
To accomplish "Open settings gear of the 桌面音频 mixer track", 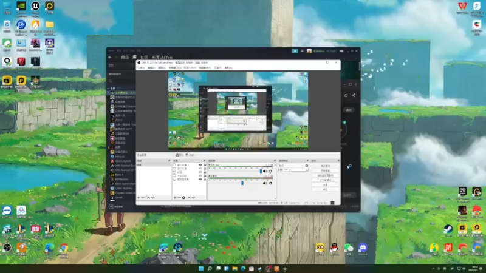I will [270, 183].
